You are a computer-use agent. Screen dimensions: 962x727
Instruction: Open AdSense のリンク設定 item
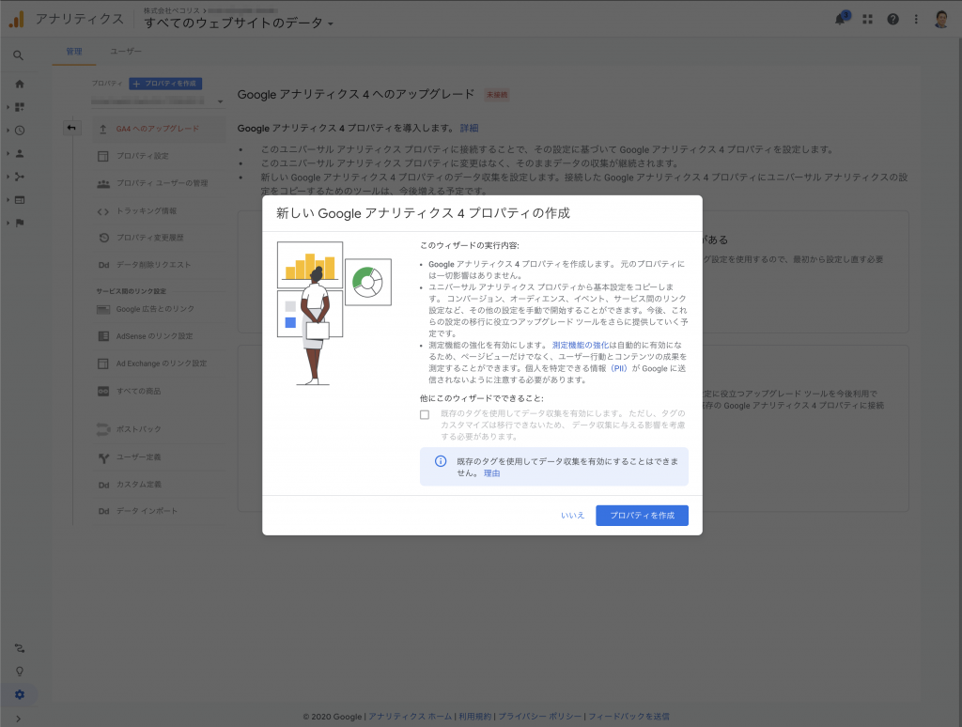158,336
